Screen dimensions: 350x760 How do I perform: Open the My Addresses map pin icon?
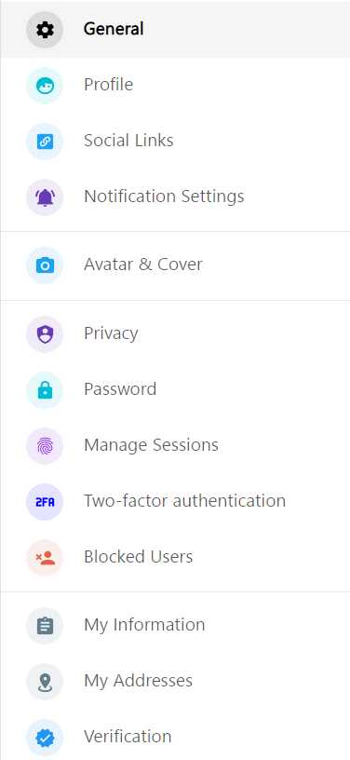(x=45, y=682)
